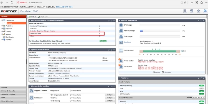Toggle Advanced Routing feature switch
208x104 pixels.
[201, 86]
